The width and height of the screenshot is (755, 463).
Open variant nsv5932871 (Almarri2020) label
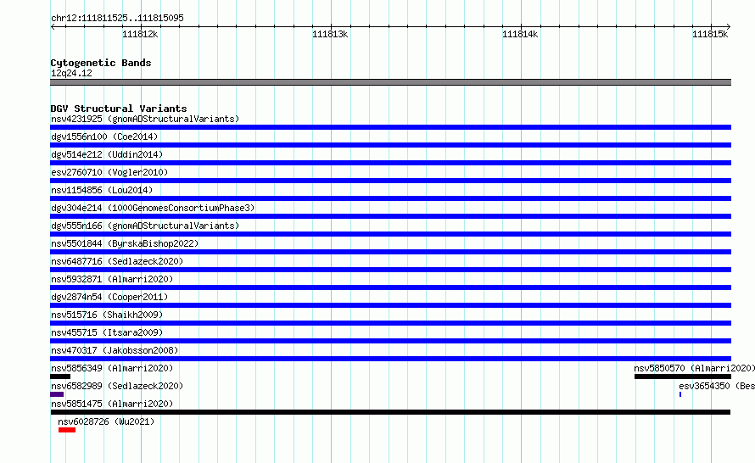(x=112, y=279)
